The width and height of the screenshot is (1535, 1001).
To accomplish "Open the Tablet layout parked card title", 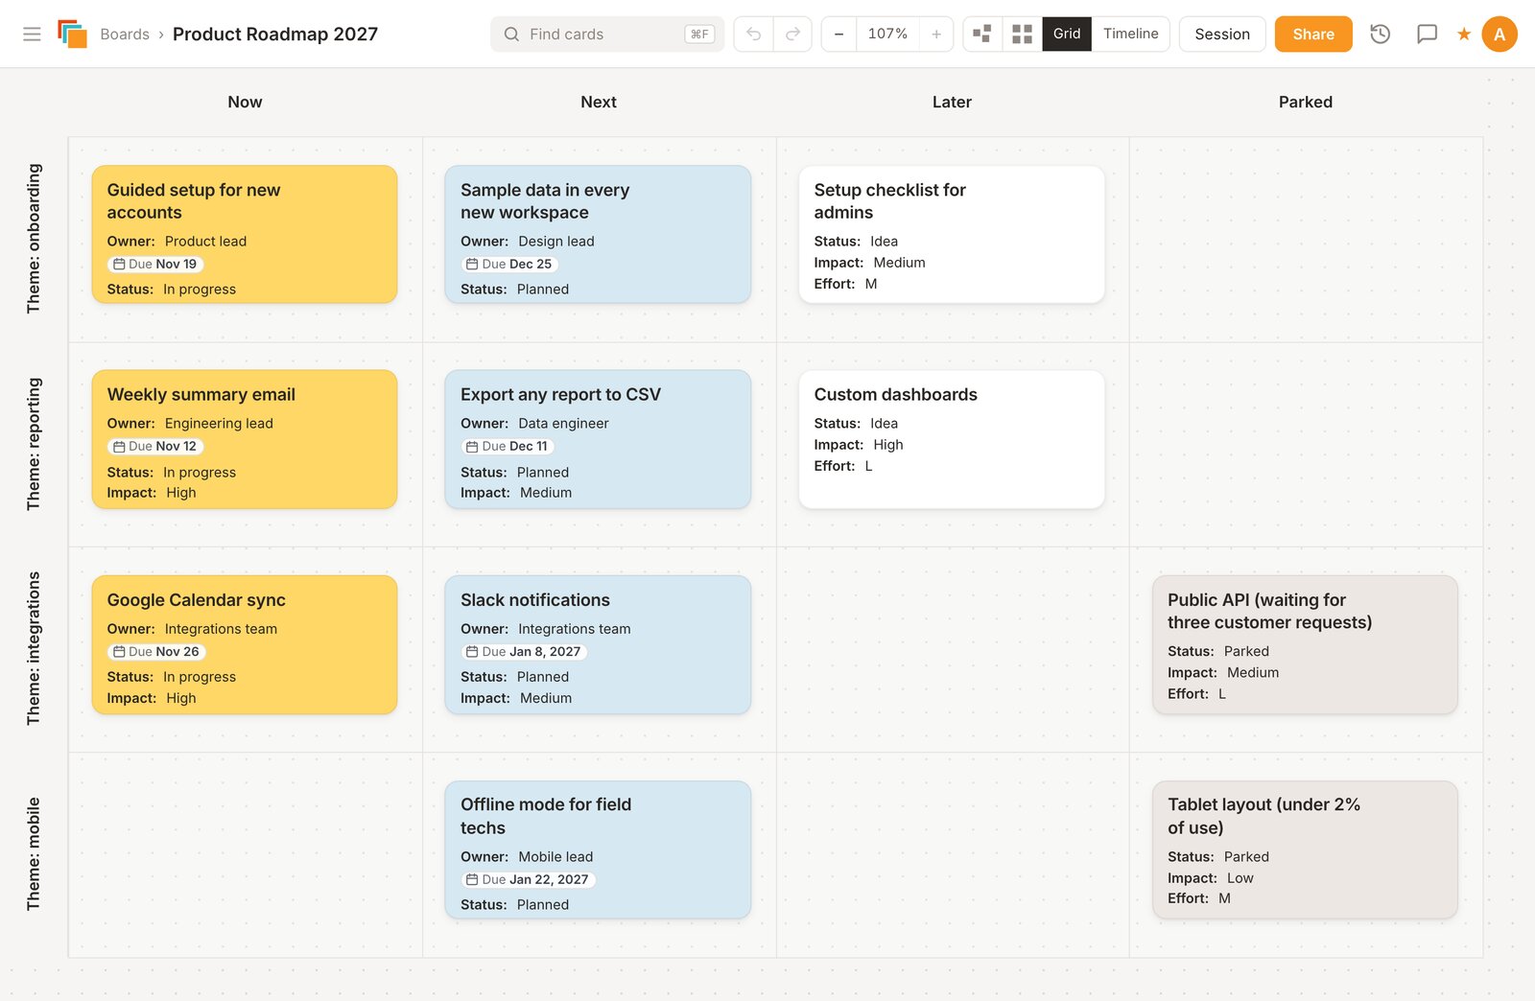I will coord(1263,816).
